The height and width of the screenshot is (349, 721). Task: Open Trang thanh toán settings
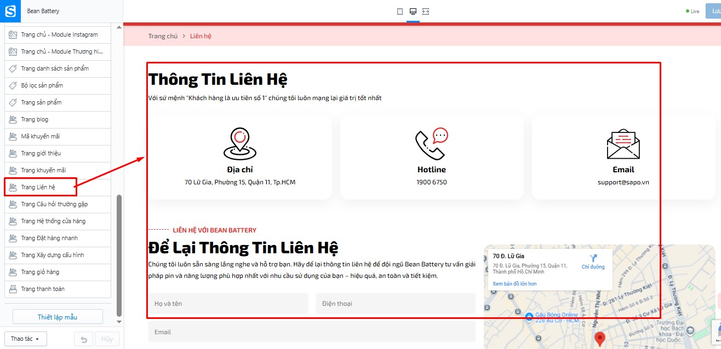point(58,289)
